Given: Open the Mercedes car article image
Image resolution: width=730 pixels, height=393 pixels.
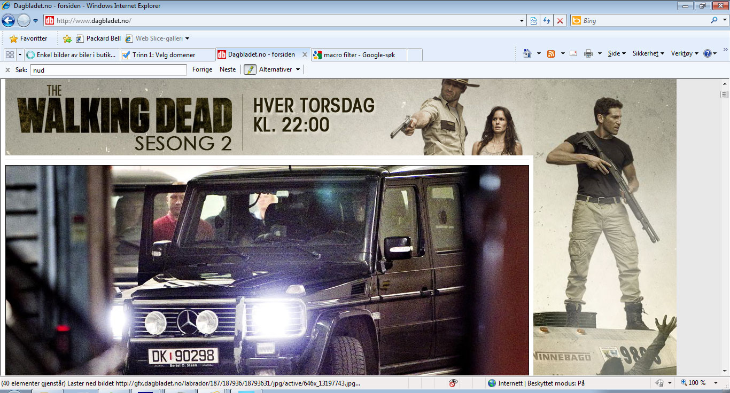Looking at the screenshot, I should [x=267, y=270].
